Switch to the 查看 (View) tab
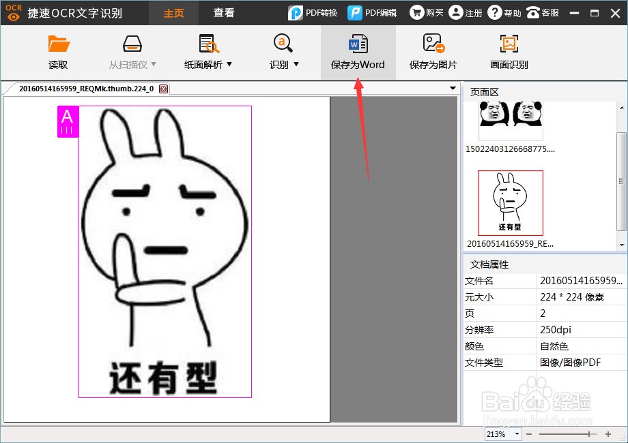Screen dimensions: 628x443 [224, 12]
